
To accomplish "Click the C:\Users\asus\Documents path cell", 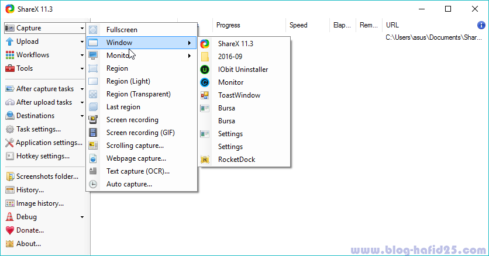I will tap(433, 37).
